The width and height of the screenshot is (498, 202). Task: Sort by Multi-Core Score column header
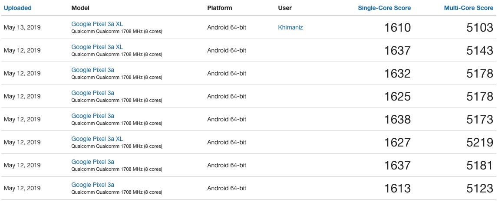point(468,8)
